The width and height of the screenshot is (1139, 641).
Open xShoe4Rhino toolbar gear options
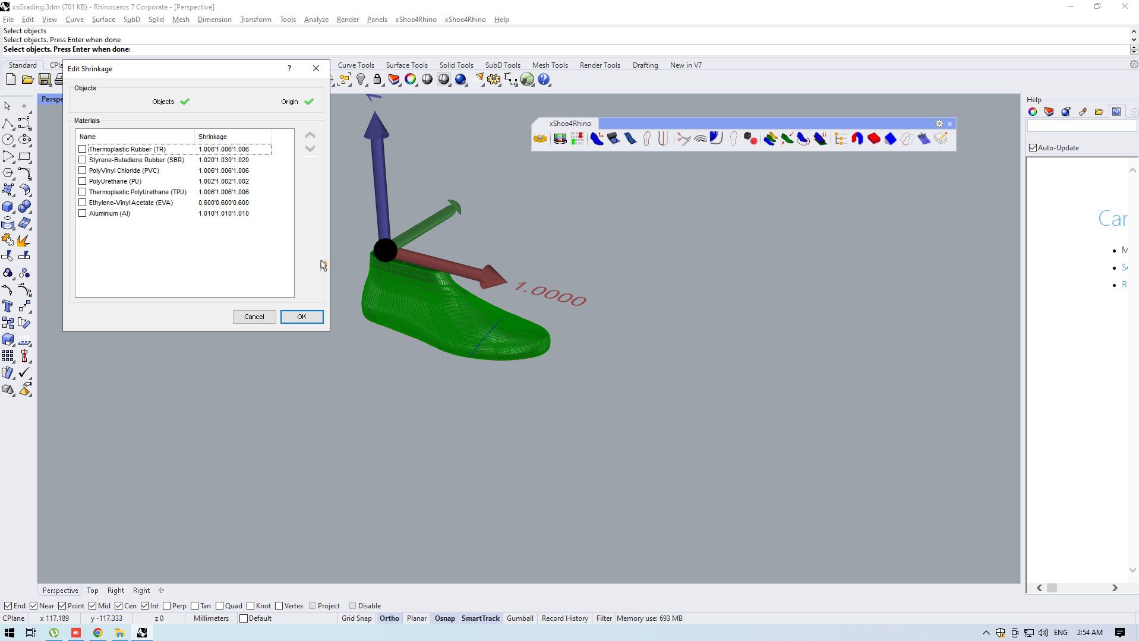(939, 124)
